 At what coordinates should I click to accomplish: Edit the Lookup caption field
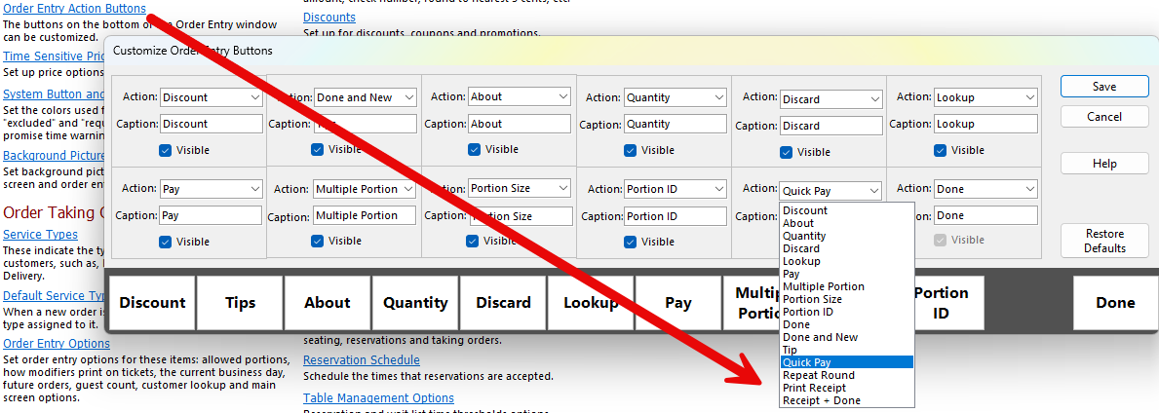tap(986, 124)
